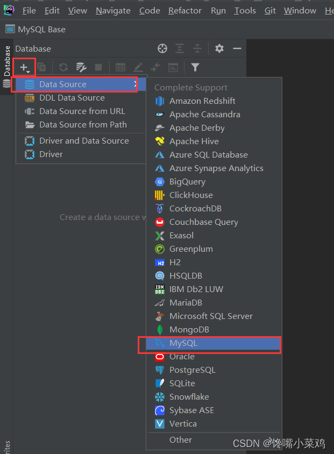Click the Stop square icon in toolbar
The image size is (334, 454).
click(98, 67)
